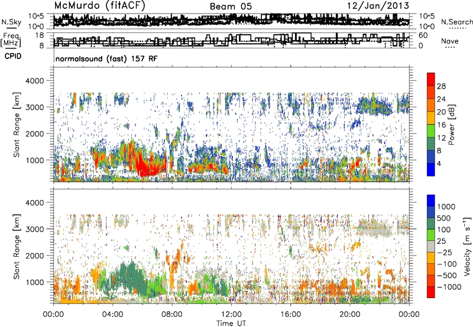This screenshot has width=473, height=327.
Task: Select the bright blue bottom Power color segment
Action: coord(431,169)
